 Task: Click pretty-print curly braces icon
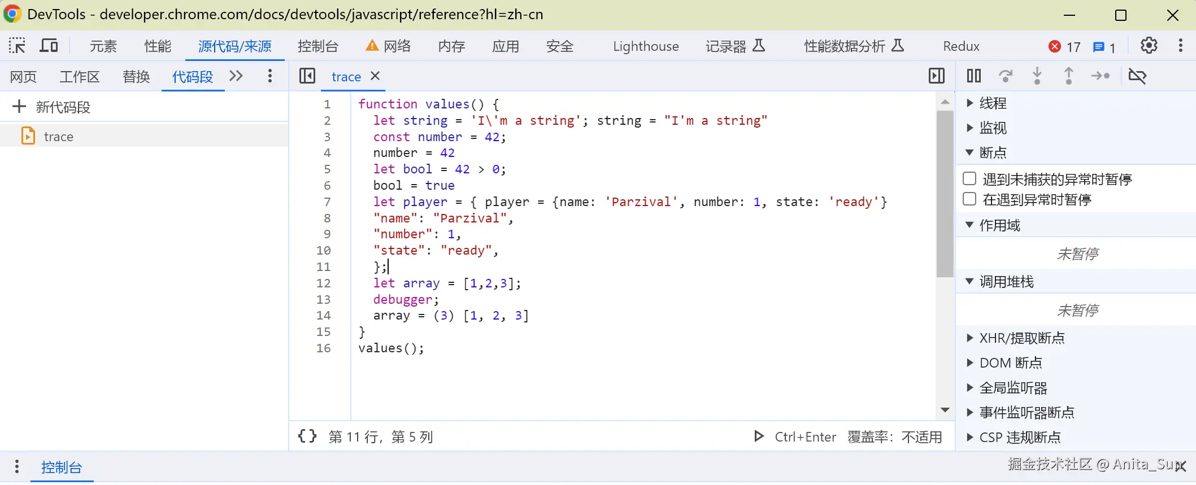click(307, 436)
